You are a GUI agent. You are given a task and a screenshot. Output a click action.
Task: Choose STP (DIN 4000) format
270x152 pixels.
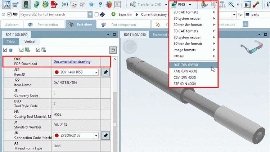coord(194,84)
